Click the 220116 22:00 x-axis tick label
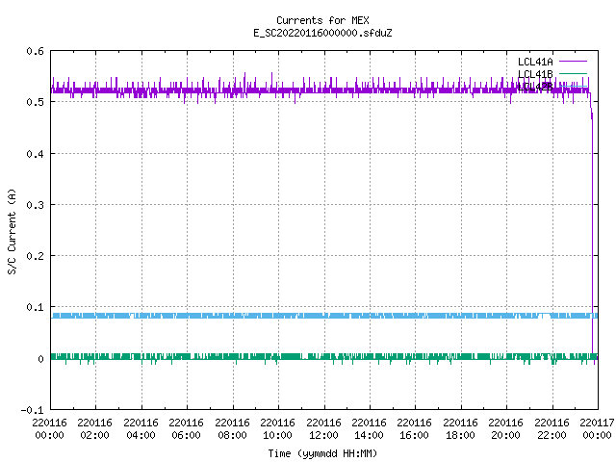The width and height of the screenshot is (616, 462). click(x=552, y=429)
